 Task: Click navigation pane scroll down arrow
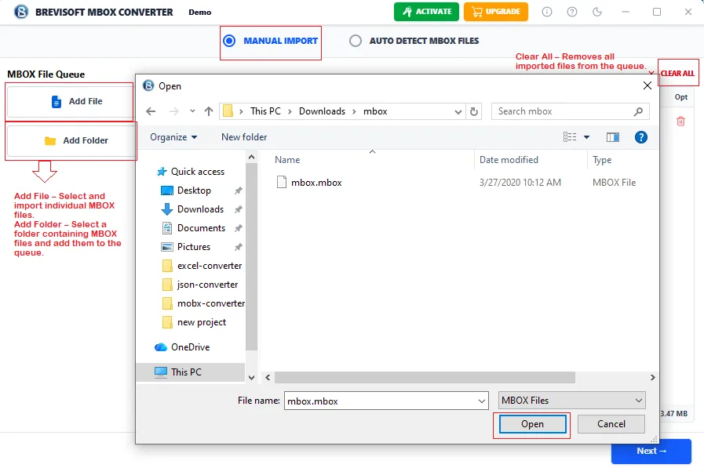251,377
